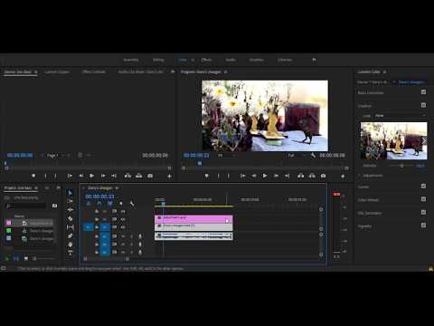Open the Program monitor zoom level dropdown
Viewport: 434px width, 326px height.
click(x=226, y=155)
